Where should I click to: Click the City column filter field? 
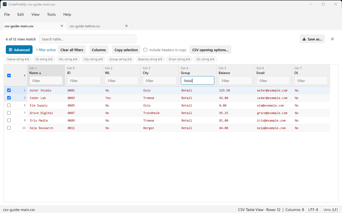[x=160, y=81]
